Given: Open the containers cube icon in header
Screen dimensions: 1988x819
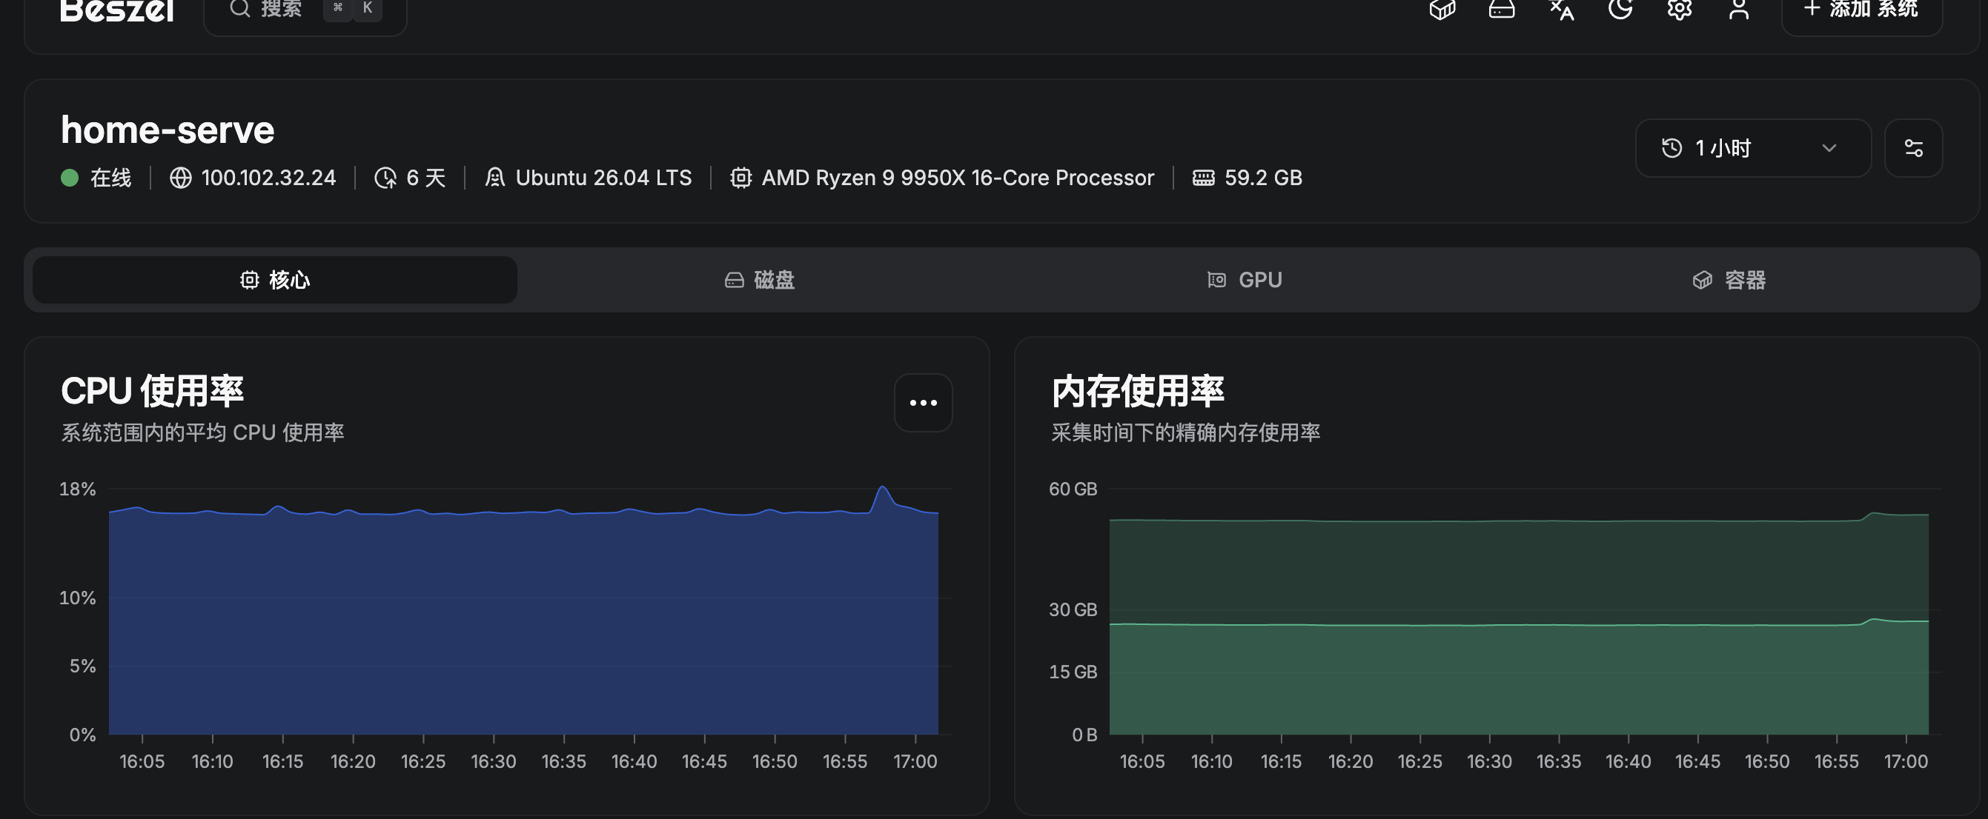Looking at the screenshot, I should (x=1442, y=9).
